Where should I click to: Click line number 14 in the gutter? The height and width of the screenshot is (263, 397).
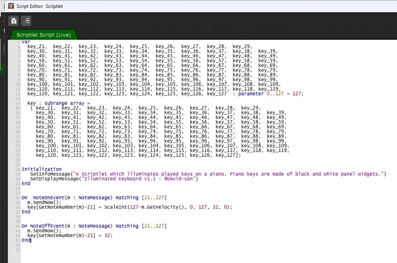(17, 103)
